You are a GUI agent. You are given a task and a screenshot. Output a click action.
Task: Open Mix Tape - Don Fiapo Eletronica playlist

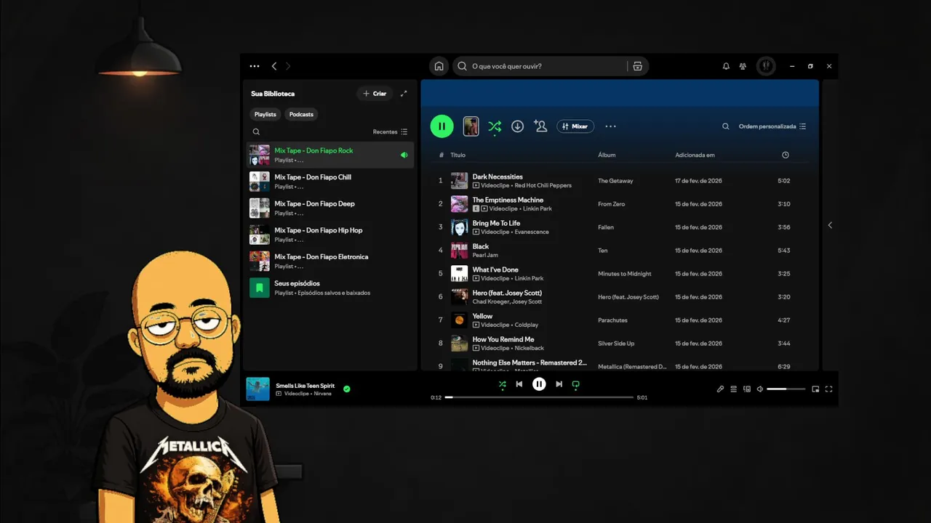[x=331, y=261]
